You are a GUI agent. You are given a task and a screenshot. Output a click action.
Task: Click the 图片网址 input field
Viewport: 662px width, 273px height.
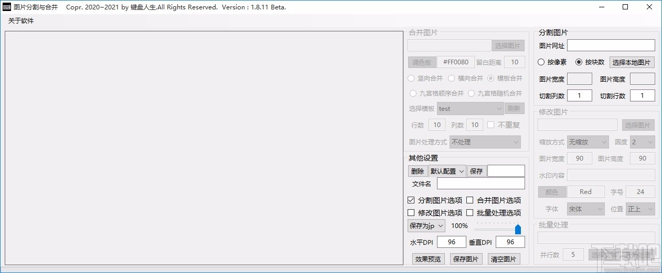tap(611, 45)
